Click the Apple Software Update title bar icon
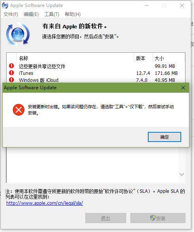The image size is (194, 232). [x=5, y=5]
